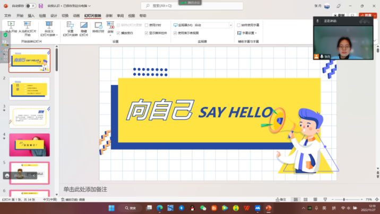380x214 pixels.
Task: Enable Always Use Subtitles (始终使用字幕) checkbox
Action: point(239,25)
